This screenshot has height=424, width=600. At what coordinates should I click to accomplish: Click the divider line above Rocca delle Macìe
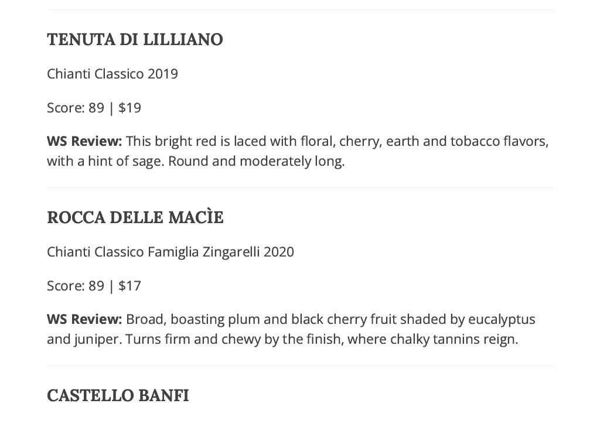pyautogui.click(x=301, y=188)
